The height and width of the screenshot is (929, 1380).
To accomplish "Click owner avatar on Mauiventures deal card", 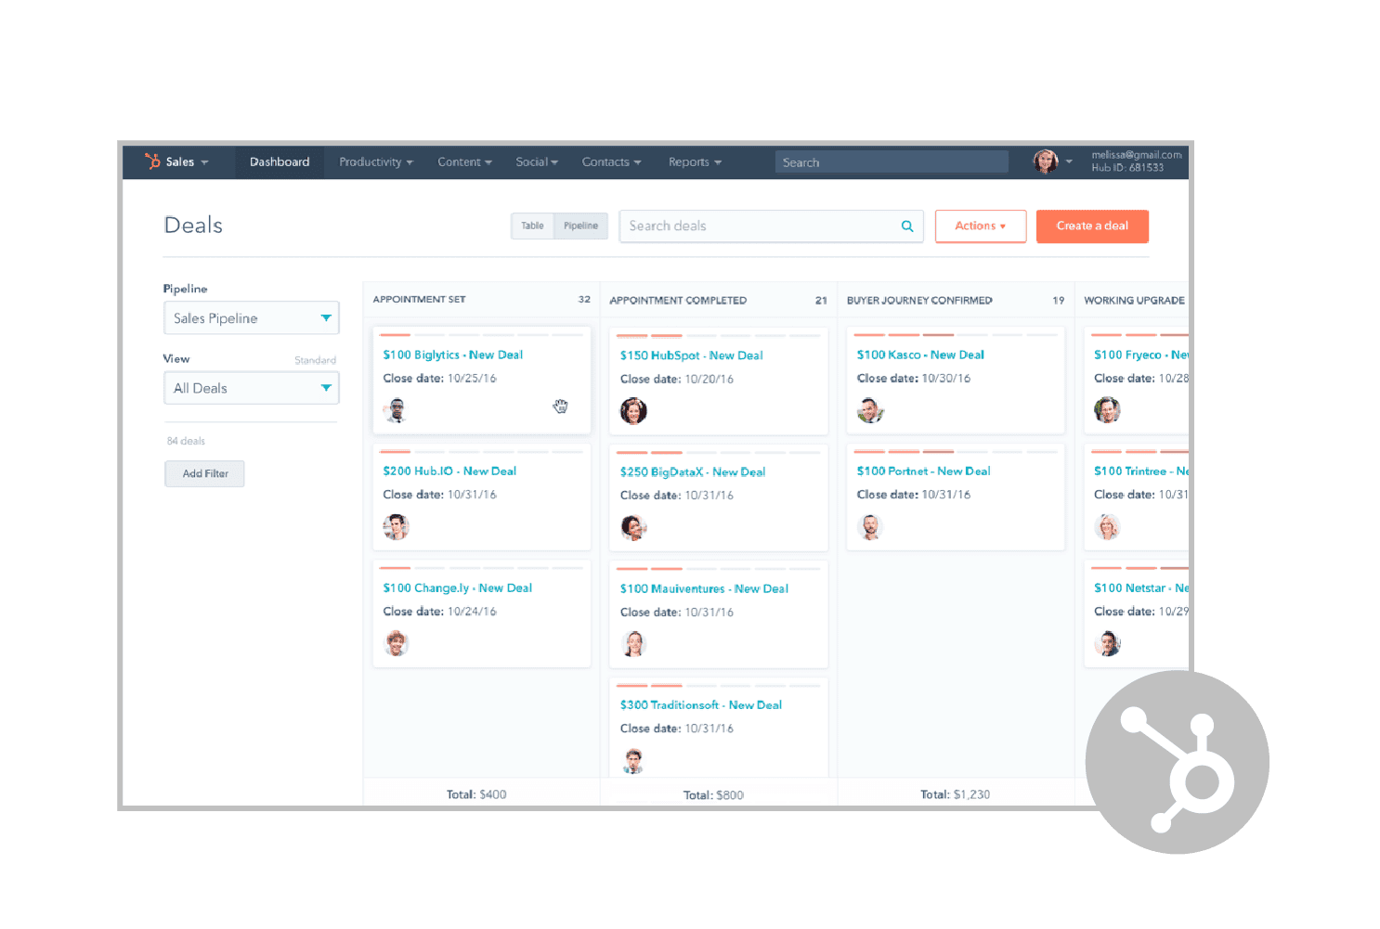I will coord(633,644).
